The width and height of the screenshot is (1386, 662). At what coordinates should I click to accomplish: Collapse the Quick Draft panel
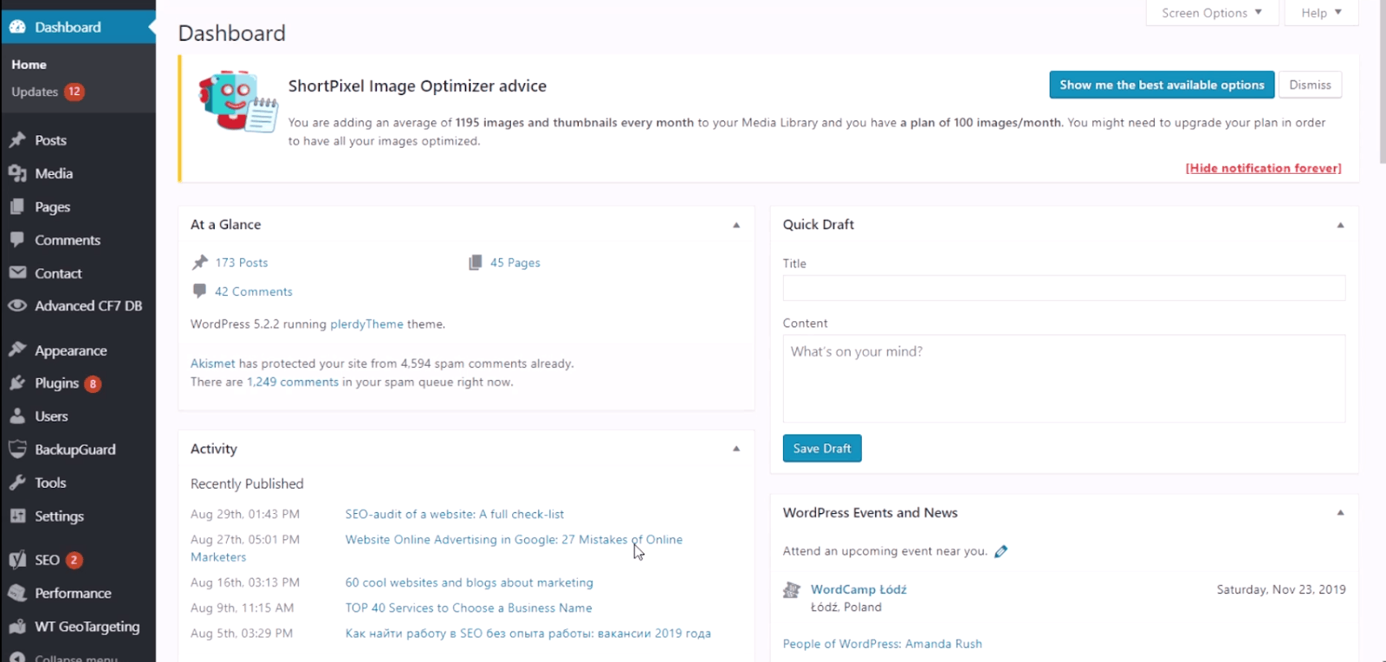pos(1340,225)
